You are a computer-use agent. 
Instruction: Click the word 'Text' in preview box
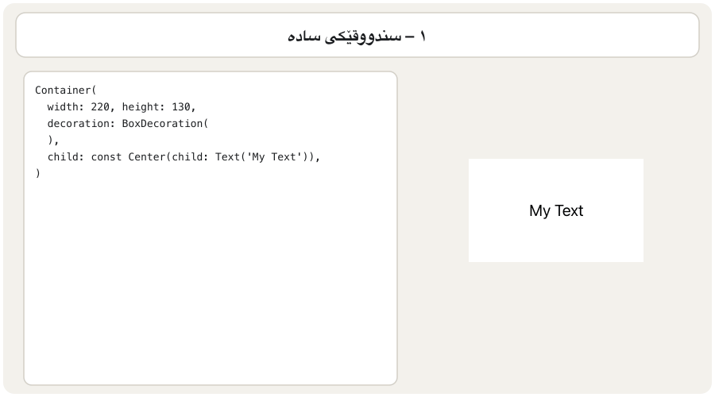569,210
